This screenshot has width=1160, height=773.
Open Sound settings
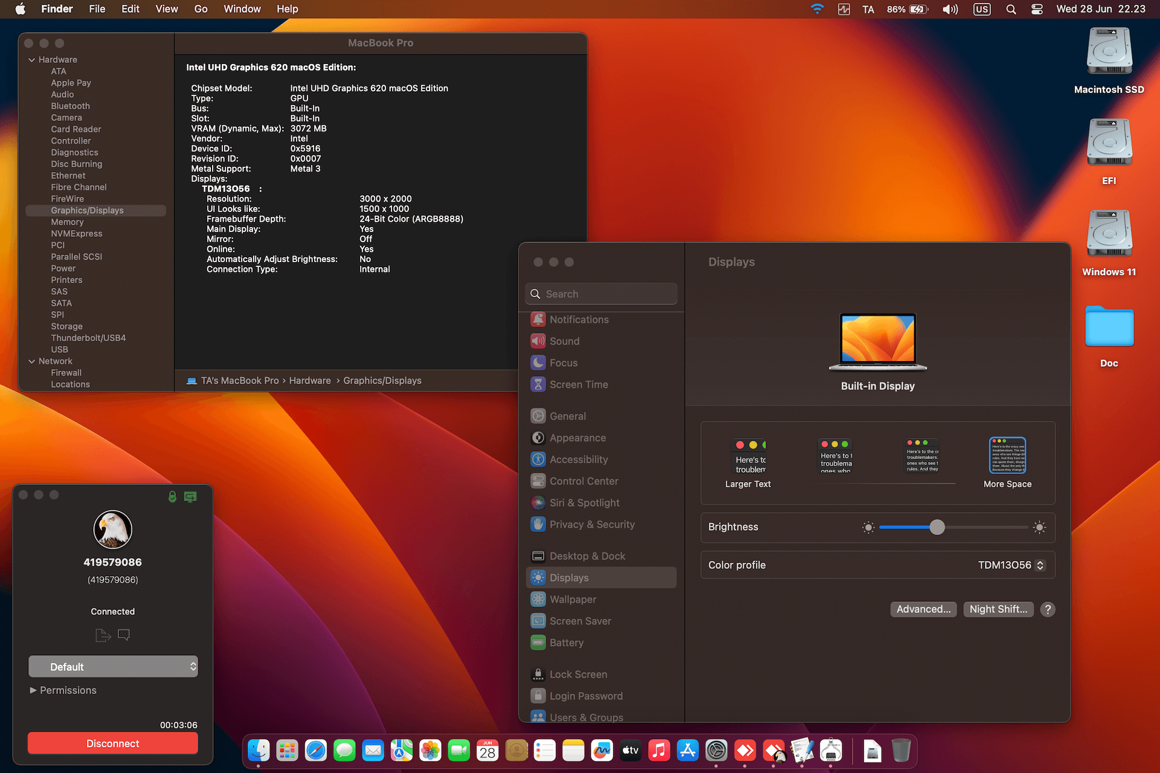[601, 341]
